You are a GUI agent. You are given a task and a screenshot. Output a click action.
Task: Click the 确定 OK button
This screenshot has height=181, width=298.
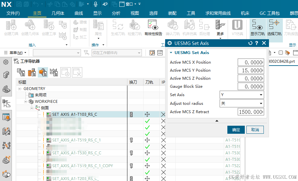[x=236, y=130]
